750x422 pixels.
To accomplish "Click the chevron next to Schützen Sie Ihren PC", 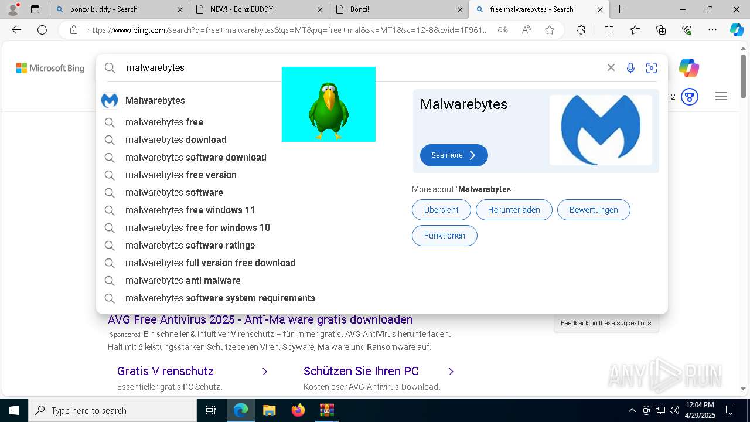I will [451, 372].
